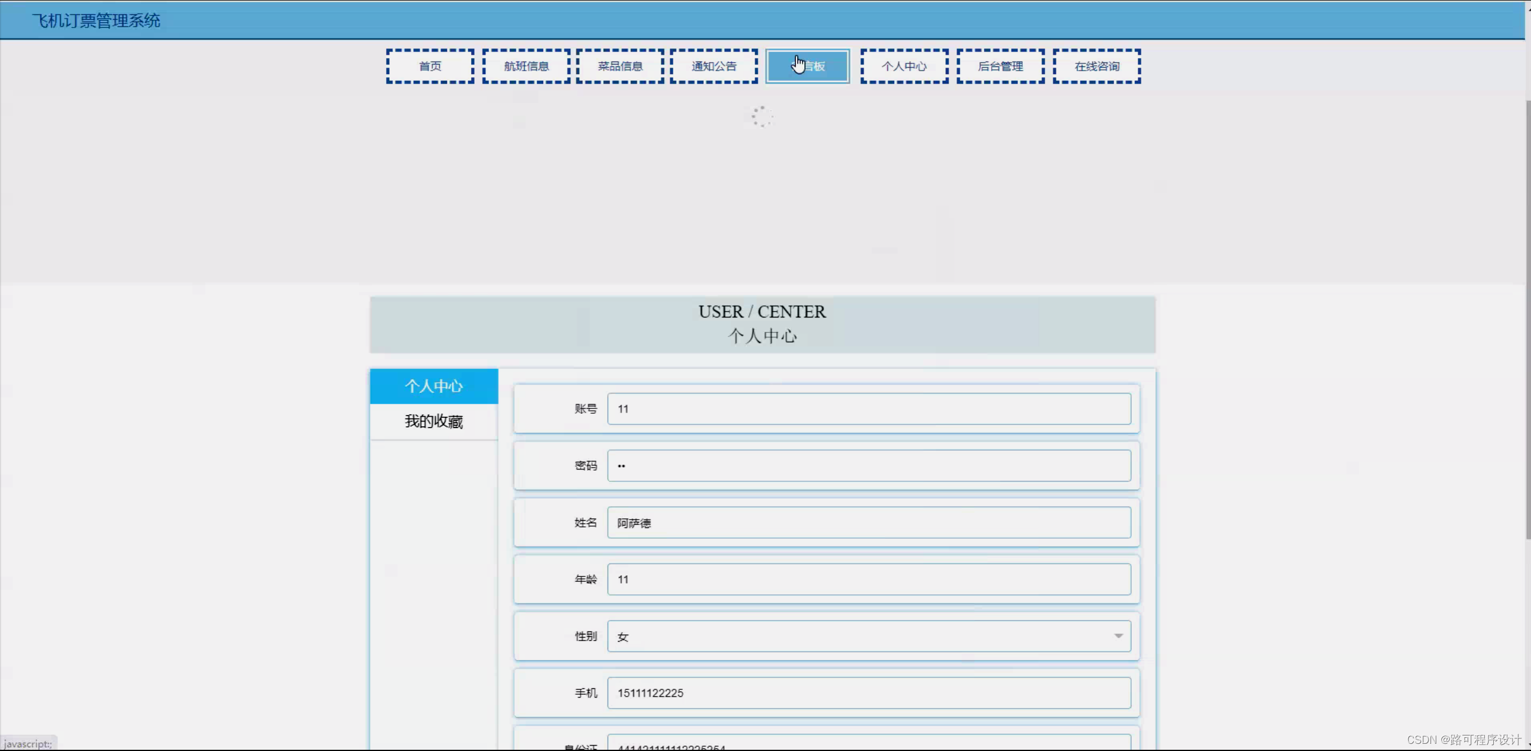This screenshot has height=751, width=1531.
Task: Click the highlighted 留言板 nav button
Action: tap(807, 66)
